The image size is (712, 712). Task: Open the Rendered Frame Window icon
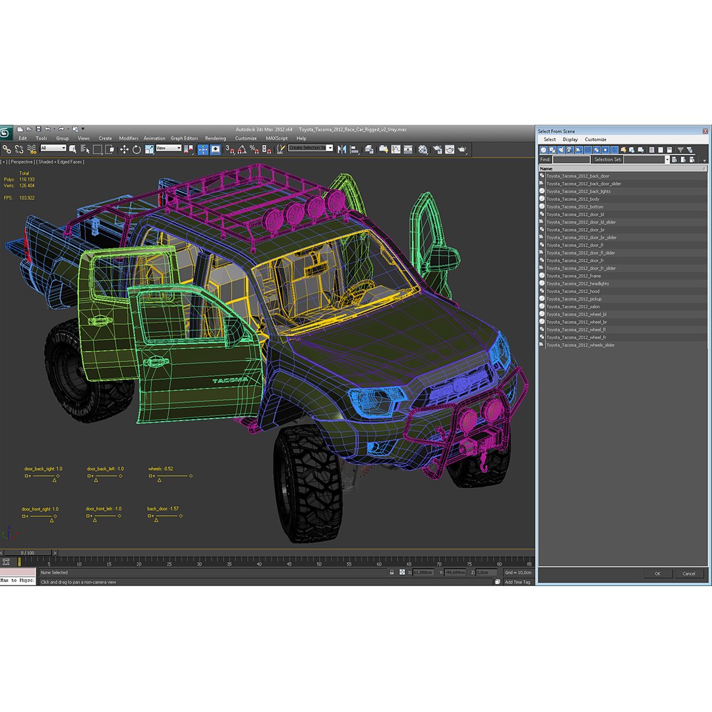point(450,150)
